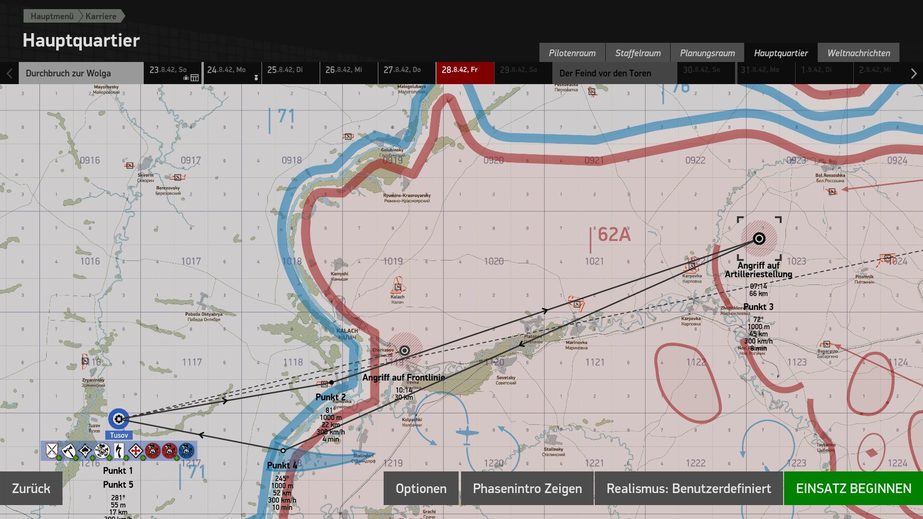Click the Punkt 2 waypoint label
923x519 pixels.
(x=331, y=397)
